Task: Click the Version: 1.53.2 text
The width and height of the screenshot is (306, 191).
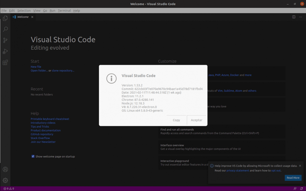Action: [132, 85]
